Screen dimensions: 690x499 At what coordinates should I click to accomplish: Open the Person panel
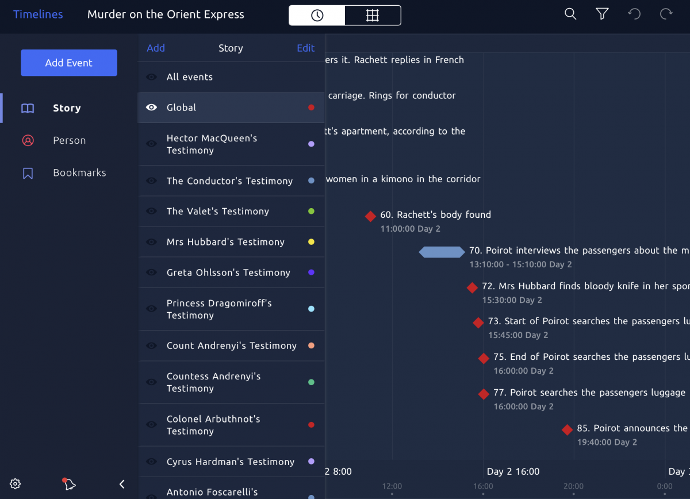pos(69,140)
